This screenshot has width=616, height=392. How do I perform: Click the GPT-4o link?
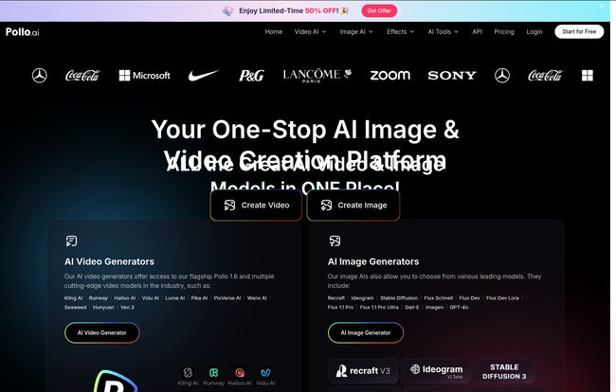(459, 307)
